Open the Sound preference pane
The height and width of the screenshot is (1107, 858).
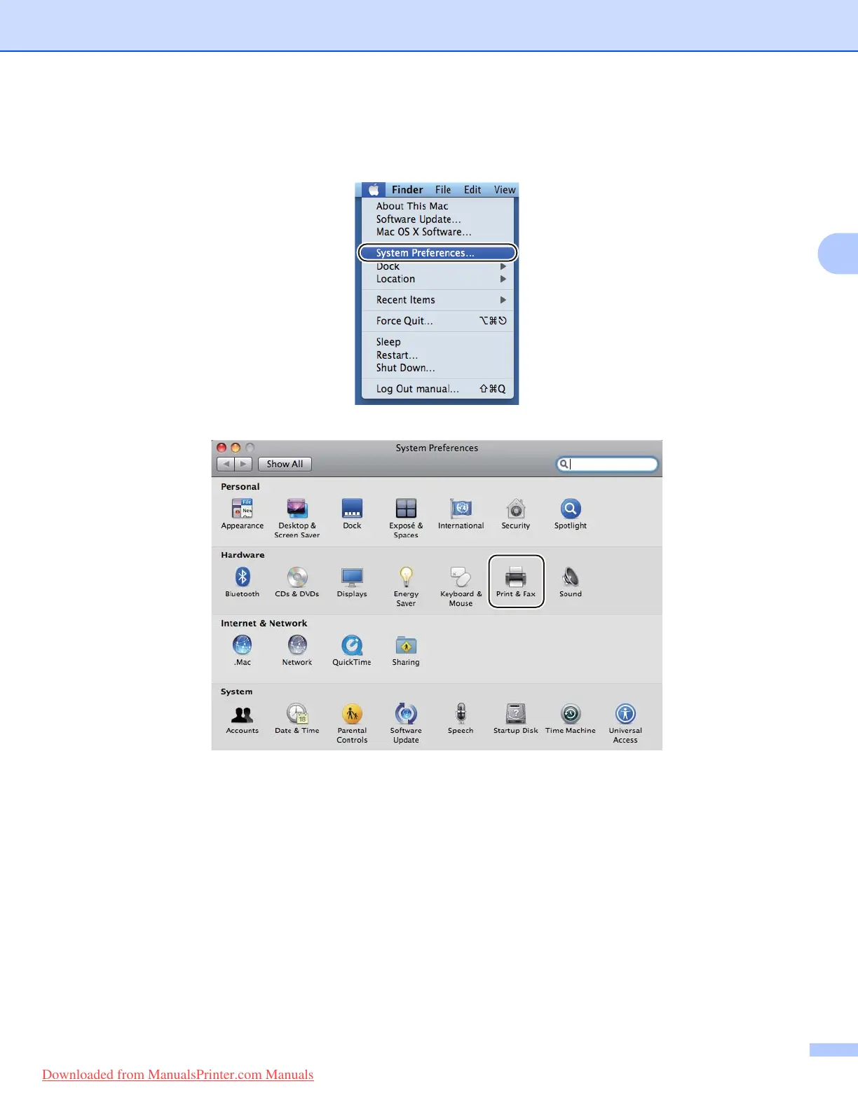coord(571,582)
